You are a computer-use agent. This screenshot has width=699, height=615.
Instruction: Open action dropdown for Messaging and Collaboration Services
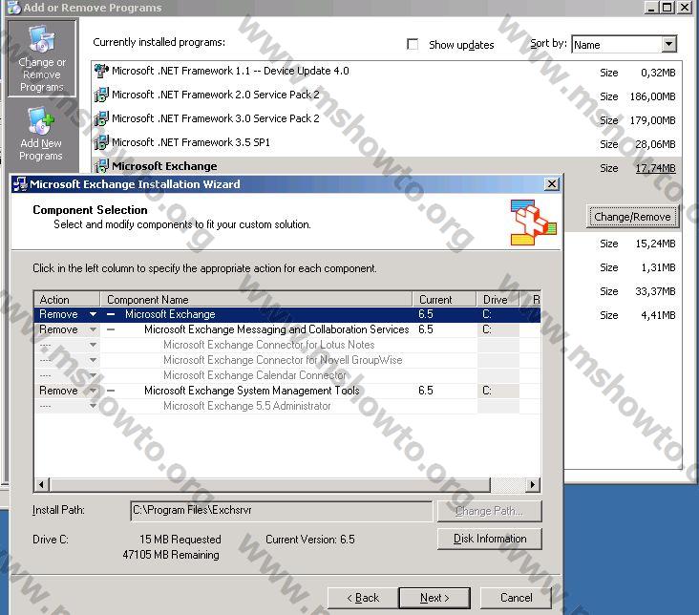[x=93, y=329]
